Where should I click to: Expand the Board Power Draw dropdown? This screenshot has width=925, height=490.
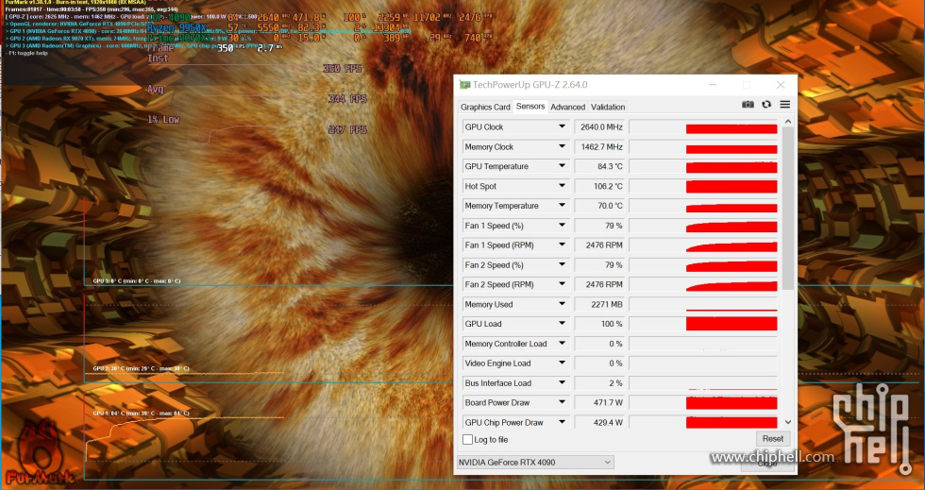563,402
